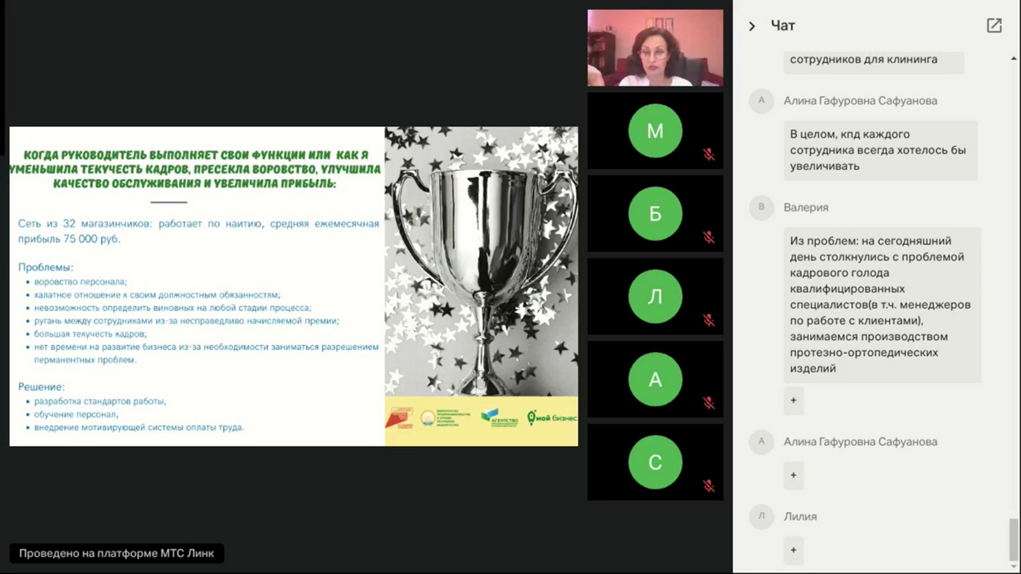Click the '+' message under Лилия
The height and width of the screenshot is (574, 1021).
pyautogui.click(x=794, y=550)
